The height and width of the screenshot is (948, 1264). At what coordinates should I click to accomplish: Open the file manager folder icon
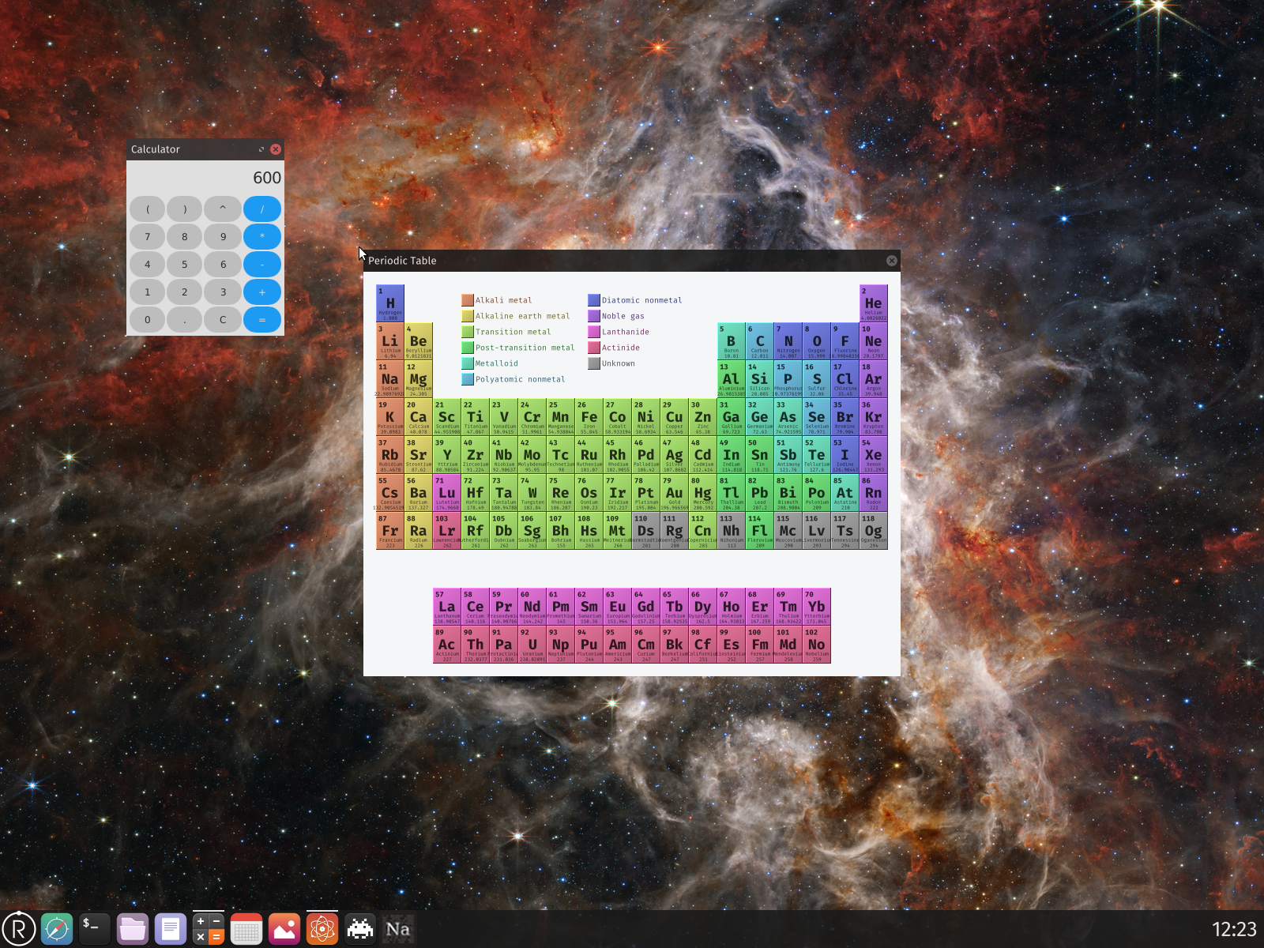(x=133, y=929)
